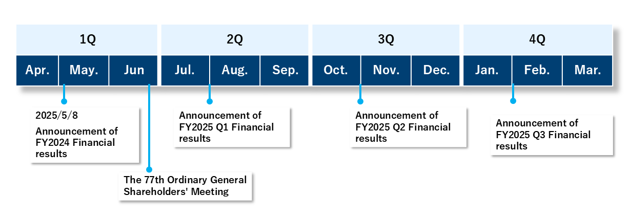Click the Mar. month cell
Image resolution: width=630 pixels, height=217 pixels.
pos(587,70)
